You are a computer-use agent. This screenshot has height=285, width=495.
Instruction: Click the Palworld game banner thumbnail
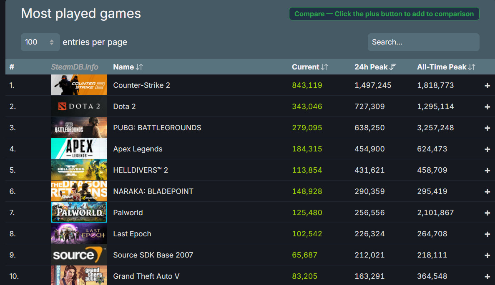[x=79, y=213]
